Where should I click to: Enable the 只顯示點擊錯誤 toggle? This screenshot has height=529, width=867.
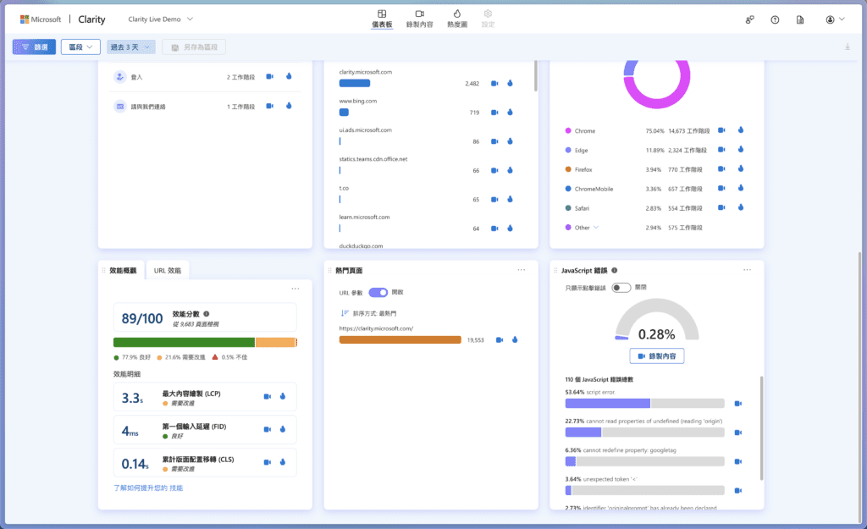621,288
